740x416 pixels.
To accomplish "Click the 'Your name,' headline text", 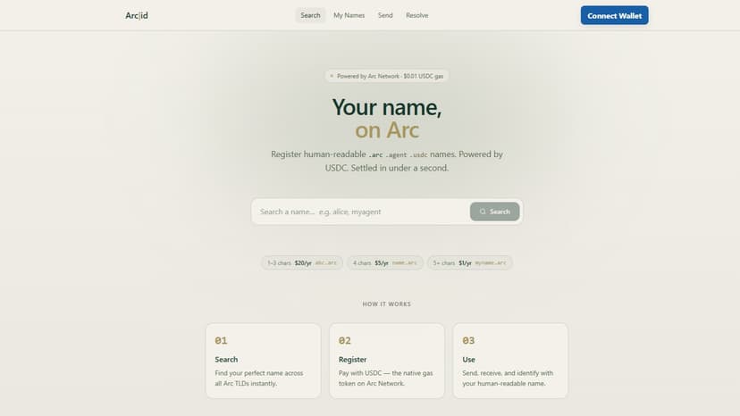I will coord(386,107).
